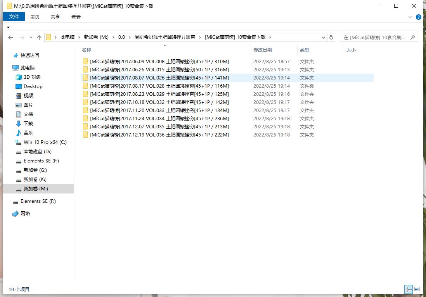The height and width of the screenshot is (297, 426).
Task: Click the address bar folder icon
Action: (x=48, y=37)
